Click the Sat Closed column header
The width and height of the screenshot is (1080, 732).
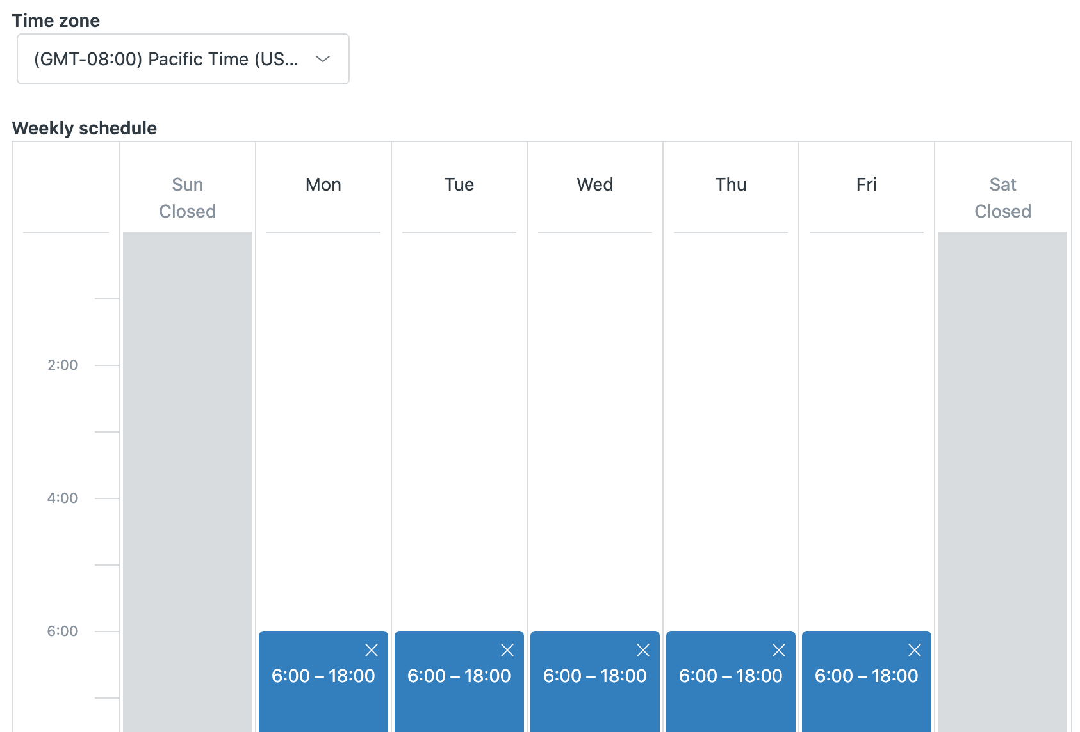(x=1002, y=197)
